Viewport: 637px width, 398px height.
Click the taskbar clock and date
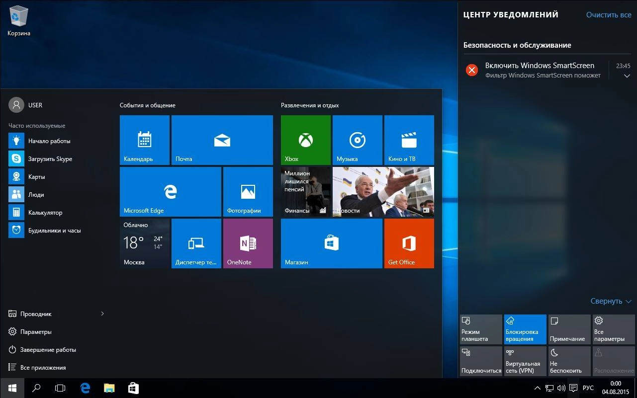click(x=615, y=388)
